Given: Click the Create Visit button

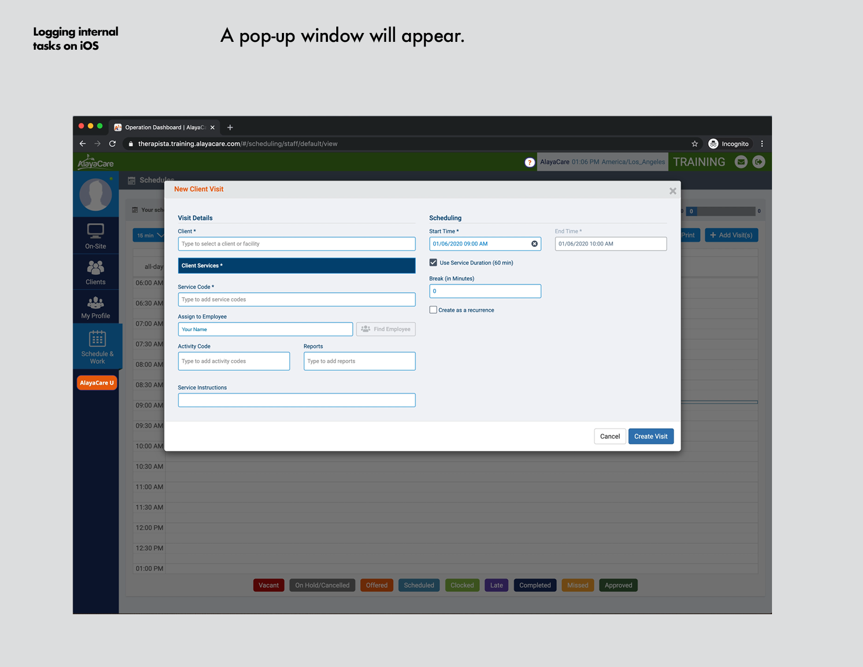Looking at the screenshot, I should [651, 436].
